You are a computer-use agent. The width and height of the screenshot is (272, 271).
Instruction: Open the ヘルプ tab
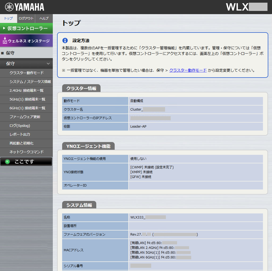click(44, 18)
